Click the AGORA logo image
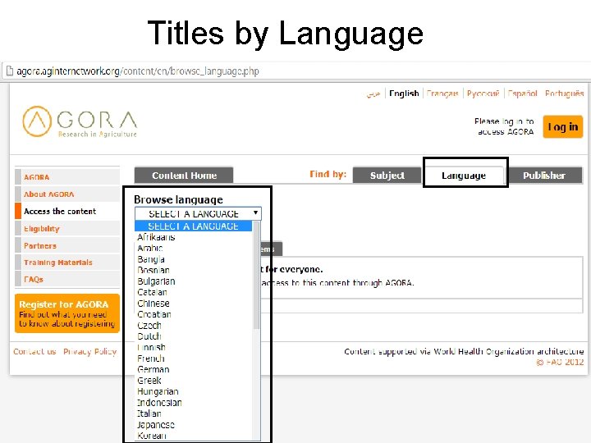The width and height of the screenshot is (591, 443). coord(80,121)
